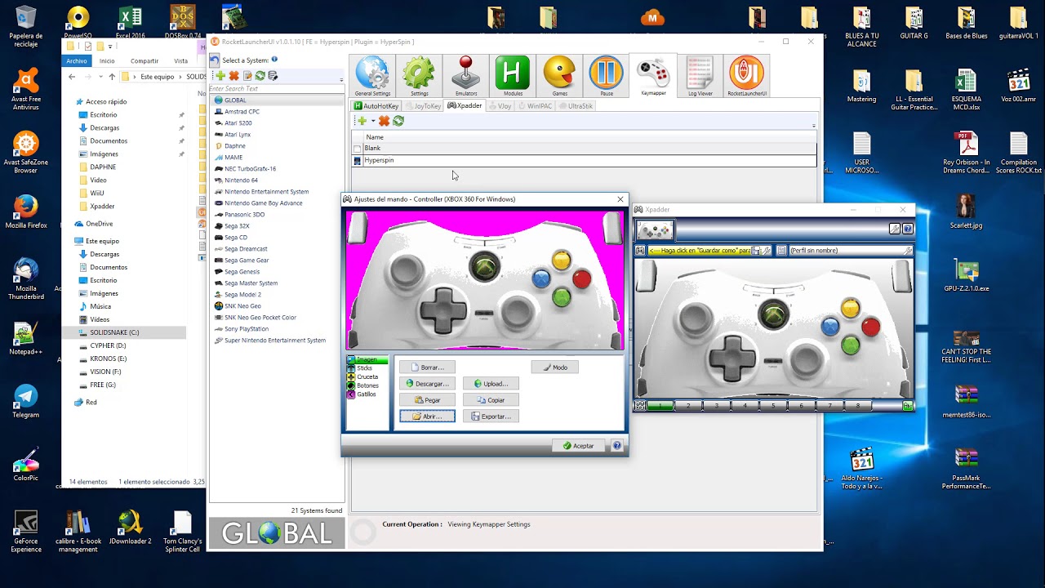Open the green gear Settings tab
Image resolution: width=1045 pixels, height=588 pixels.
coord(419,77)
